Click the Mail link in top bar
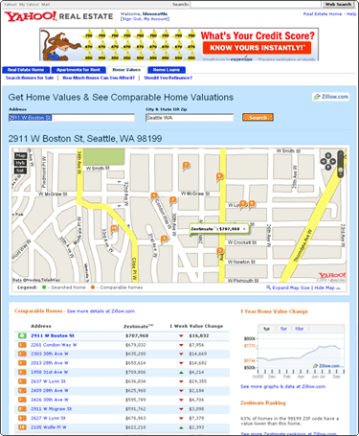The height and width of the screenshot is (436, 359). (x=45, y=4)
